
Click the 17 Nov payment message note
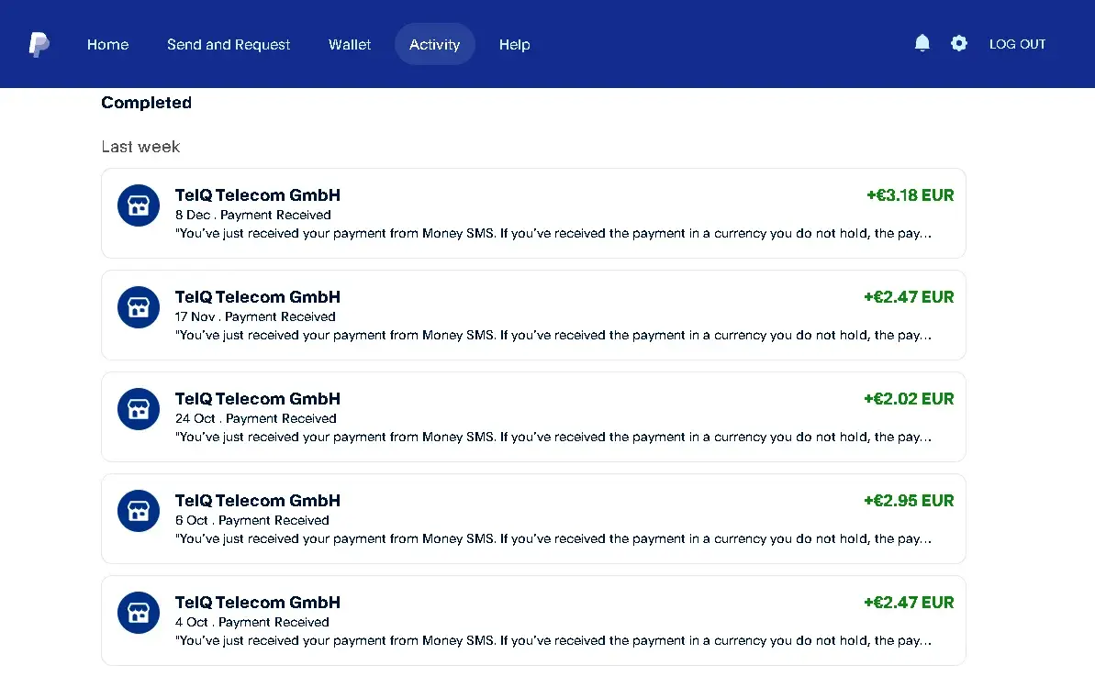coord(553,336)
